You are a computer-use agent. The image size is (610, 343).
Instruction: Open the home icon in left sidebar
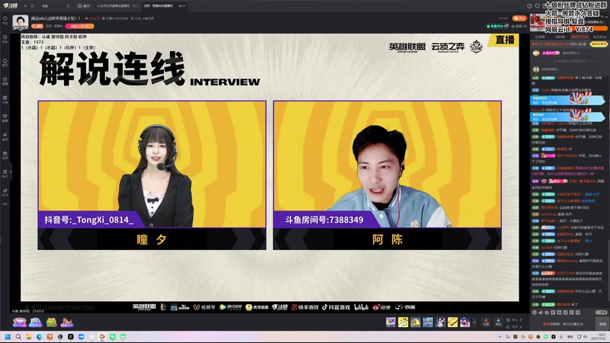(x=5, y=62)
